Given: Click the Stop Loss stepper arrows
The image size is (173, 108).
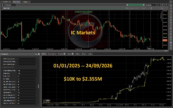Looking at the screenshot, I should (x=36, y=92).
